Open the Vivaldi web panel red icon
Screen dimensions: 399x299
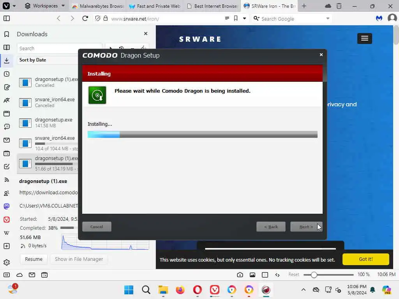7,220
